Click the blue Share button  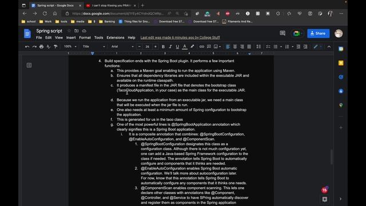click(318, 33)
